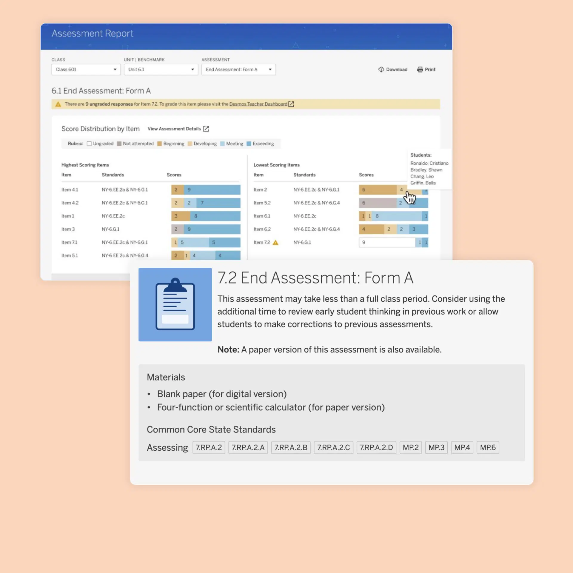Click the Print icon

click(x=420, y=69)
